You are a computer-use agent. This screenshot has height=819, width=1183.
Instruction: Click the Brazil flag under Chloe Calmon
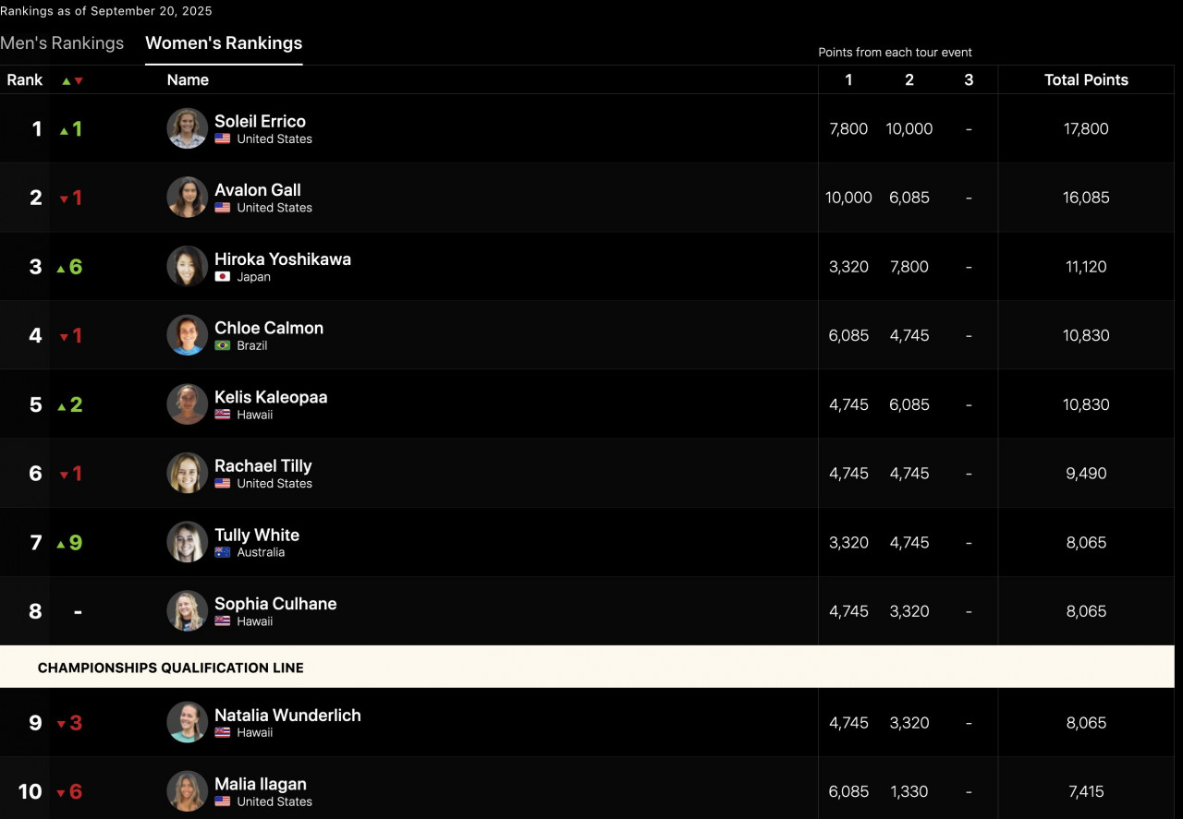(x=223, y=345)
